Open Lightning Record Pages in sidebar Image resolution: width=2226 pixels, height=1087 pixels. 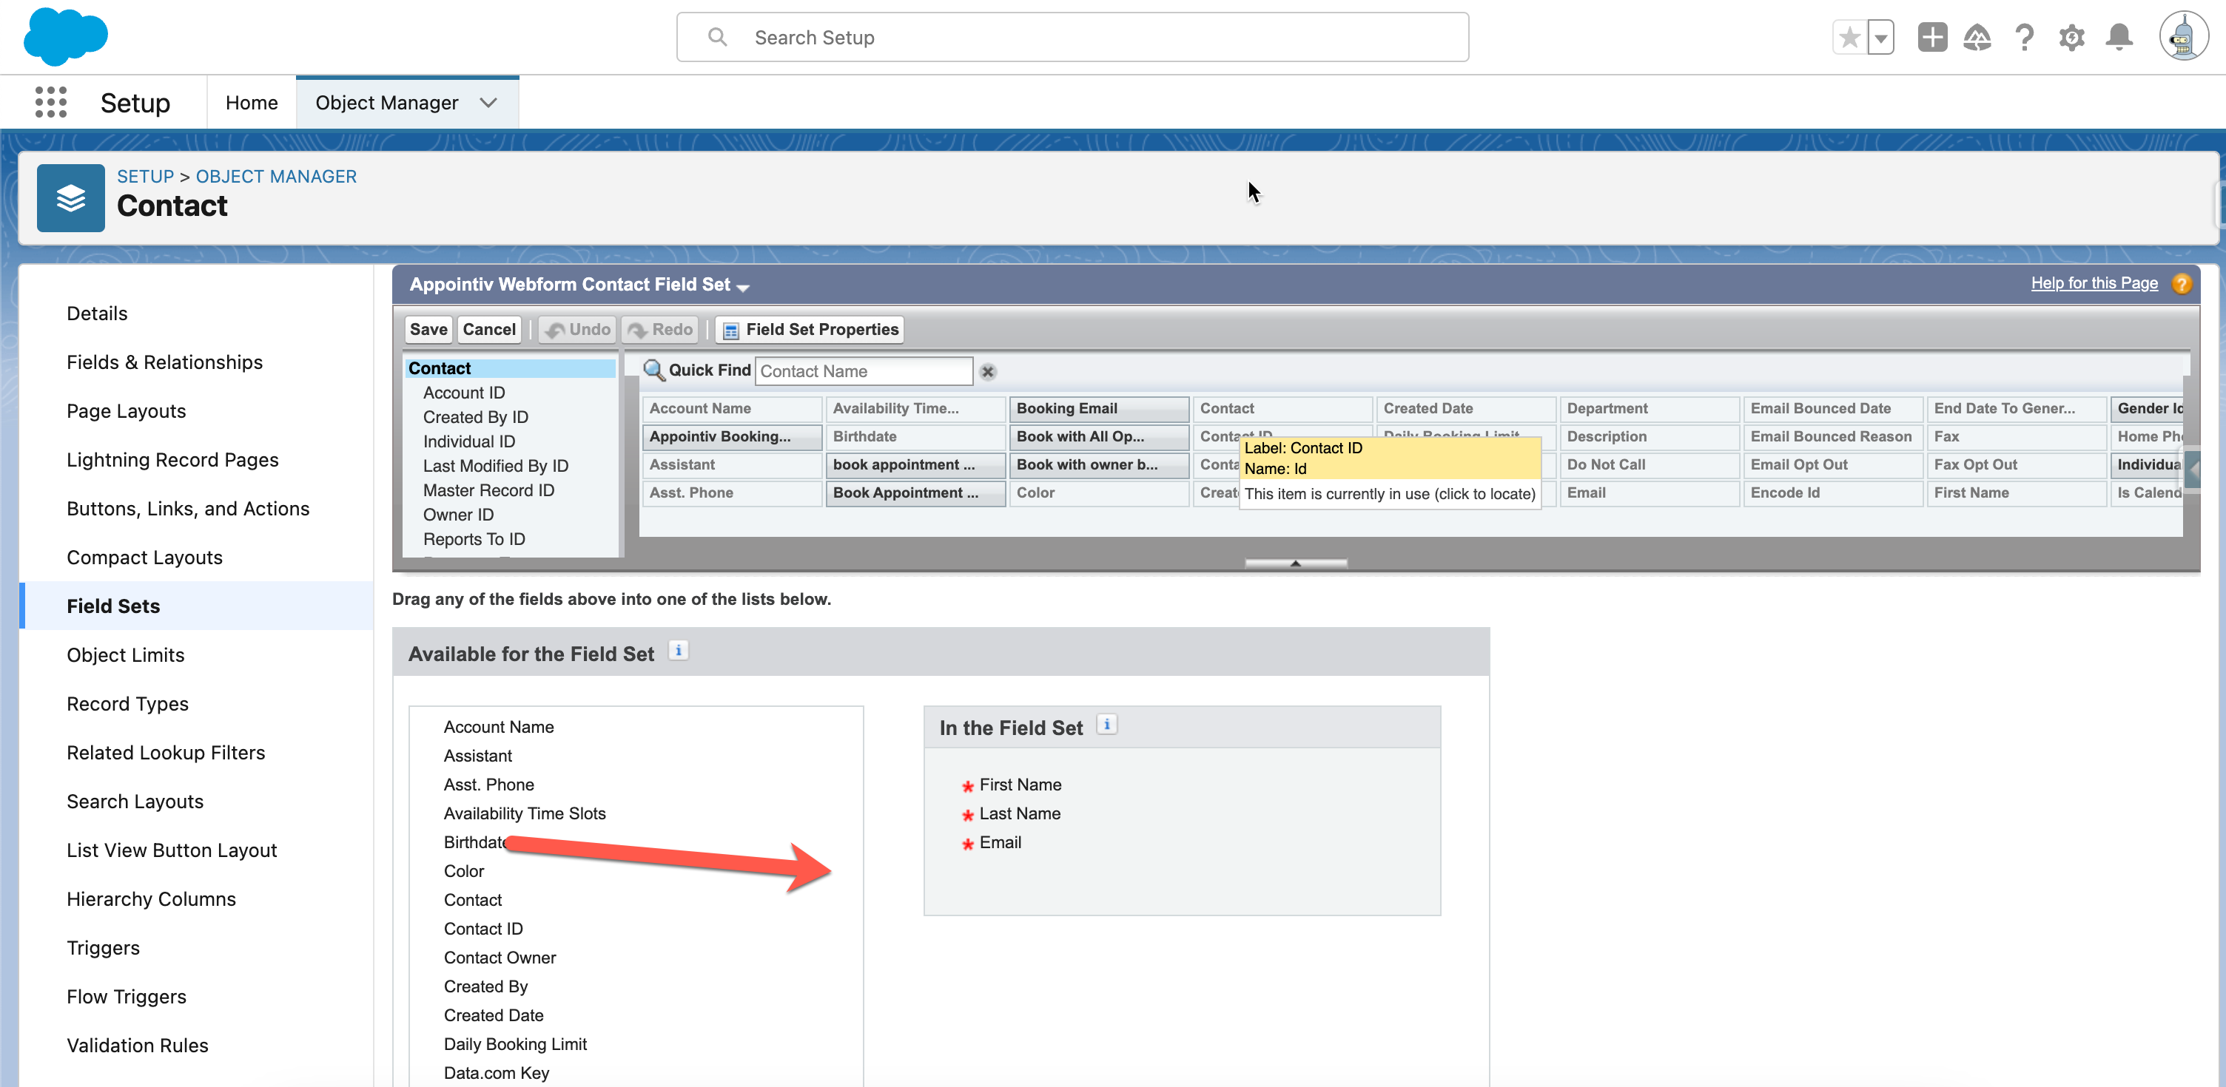172,460
